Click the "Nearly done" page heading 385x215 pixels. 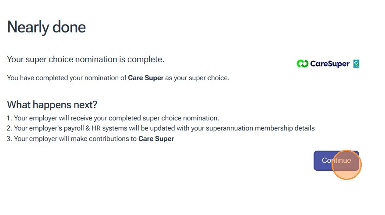point(46,27)
